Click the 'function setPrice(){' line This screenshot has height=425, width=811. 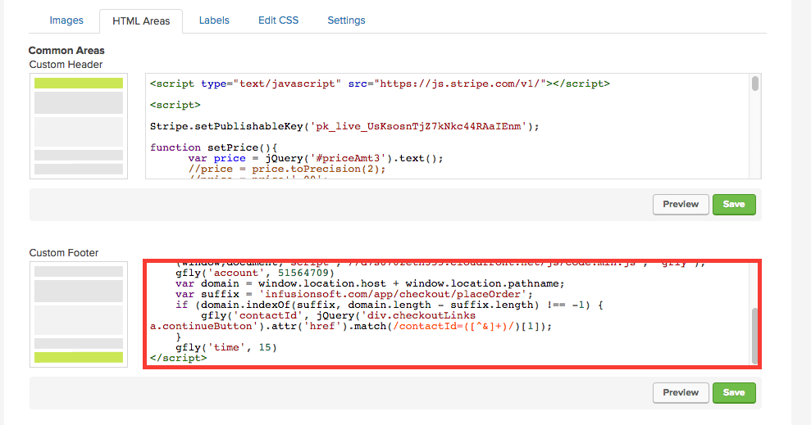(213, 147)
